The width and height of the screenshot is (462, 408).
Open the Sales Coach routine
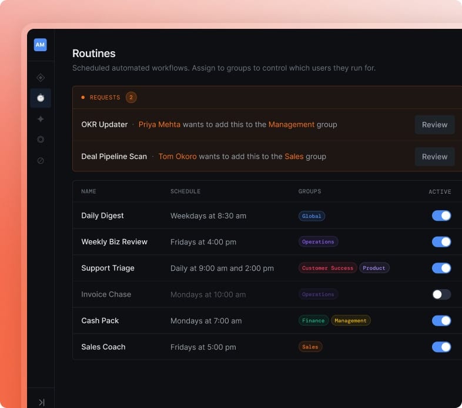coord(103,347)
